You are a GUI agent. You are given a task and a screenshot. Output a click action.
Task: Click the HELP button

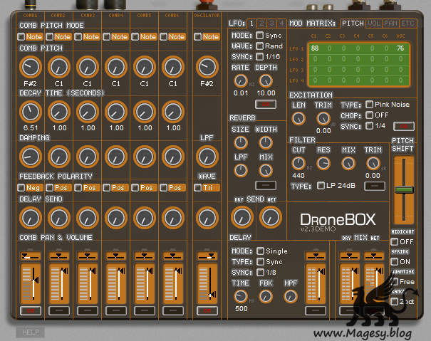point(31,332)
